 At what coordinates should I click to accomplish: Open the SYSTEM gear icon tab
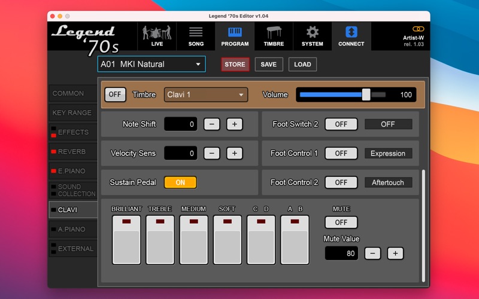point(312,36)
